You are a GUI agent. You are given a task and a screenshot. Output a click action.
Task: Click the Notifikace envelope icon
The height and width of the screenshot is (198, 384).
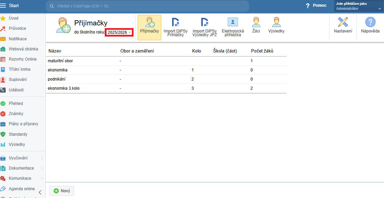pos(3,39)
